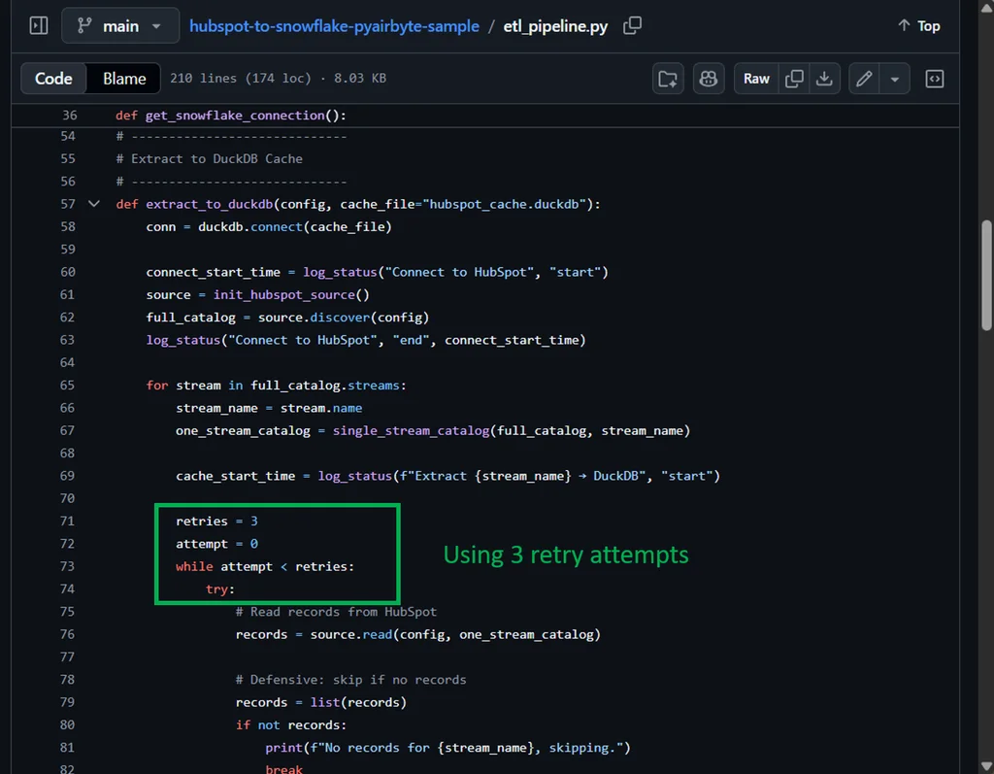Open more edit options dropdown arrow
The height and width of the screenshot is (774, 994).
point(894,79)
